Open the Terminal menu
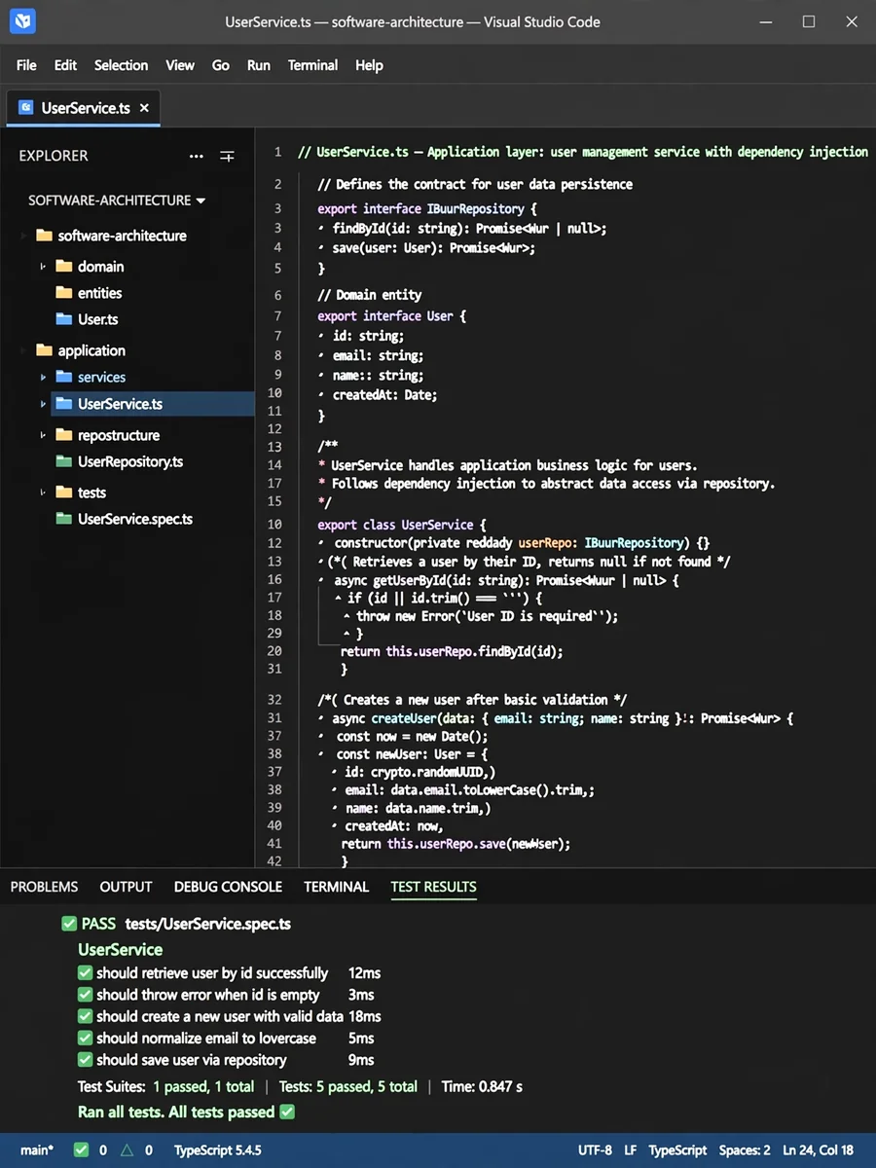Image resolution: width=876 pixels, height=1168 pixels. click(312, 65)
